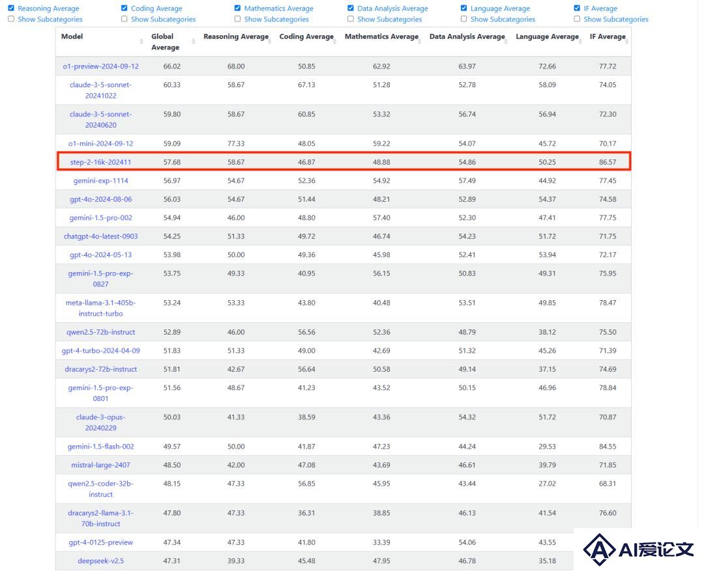Open the claude-3-5-sonnet-20240620 model link
Image resolution: width=704 pixels, height=571 pixels.
[x=100, y=120]
